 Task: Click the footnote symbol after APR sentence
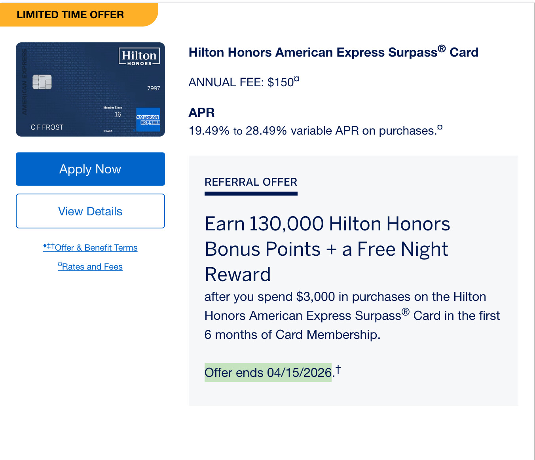440,127
